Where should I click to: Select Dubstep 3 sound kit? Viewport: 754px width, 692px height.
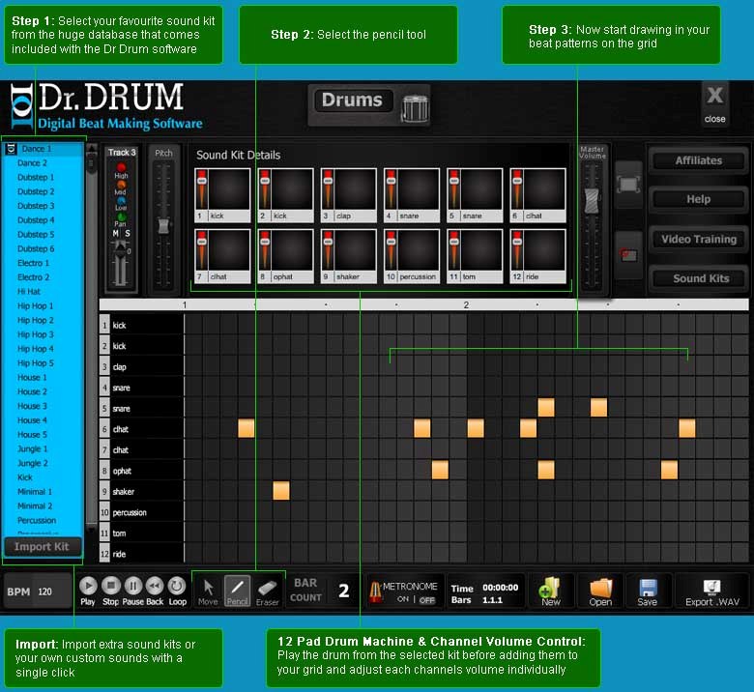tap(43, 206)
